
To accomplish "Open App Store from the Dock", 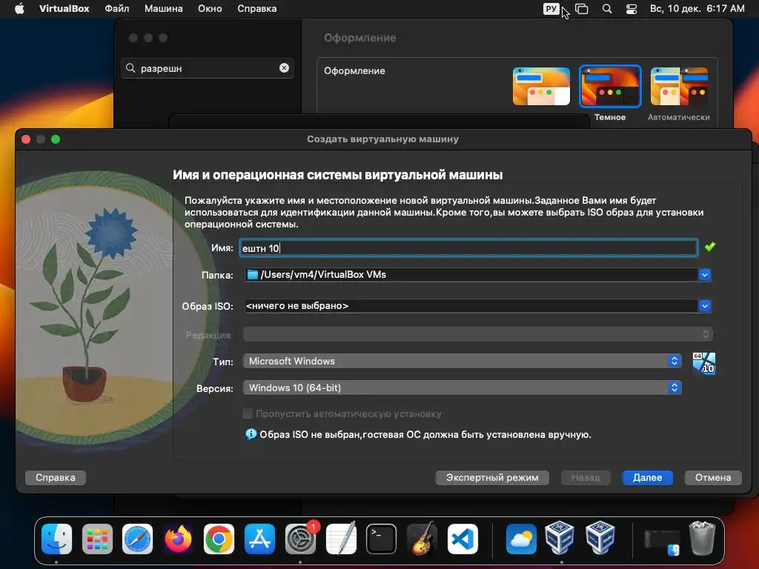I will click(259, 539).
